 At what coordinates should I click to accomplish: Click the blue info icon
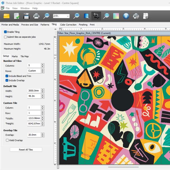click(x=126, y=16)
